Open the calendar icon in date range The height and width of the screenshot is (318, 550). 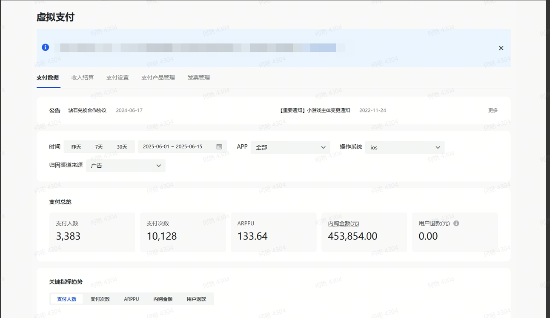(219, 147)
